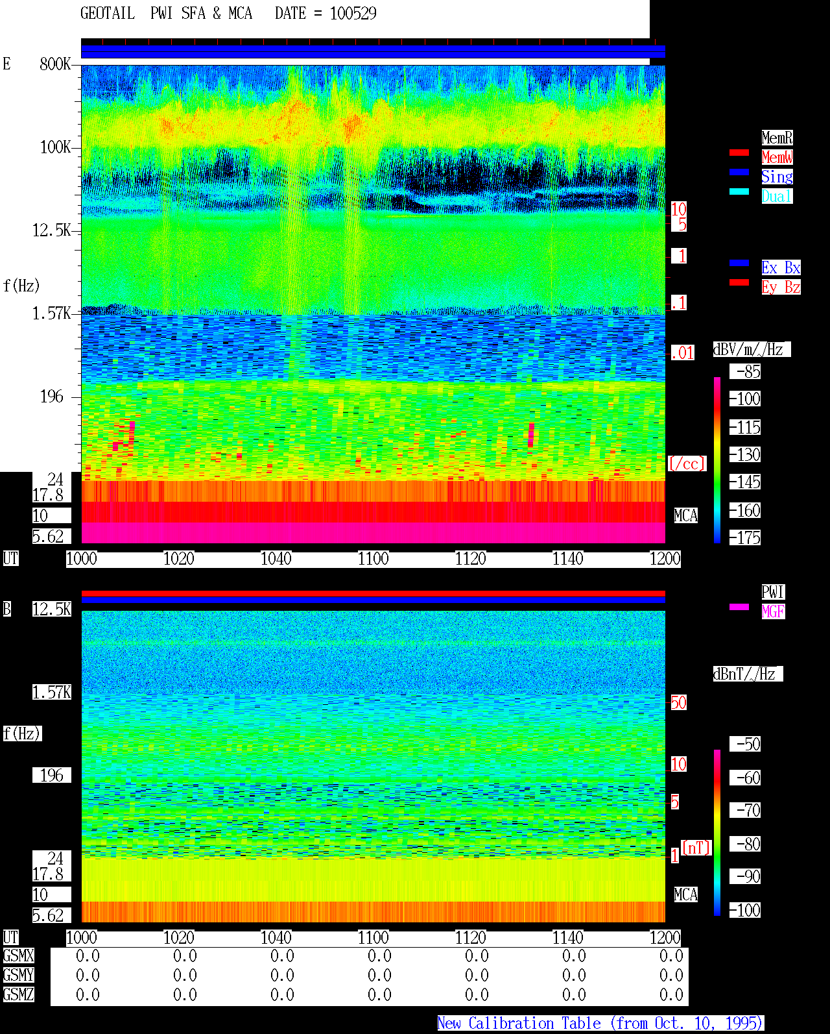Click the dBnT/√Hz color scale bar
This screenshot has height=1034, width=830.
(x=717, y=833)
